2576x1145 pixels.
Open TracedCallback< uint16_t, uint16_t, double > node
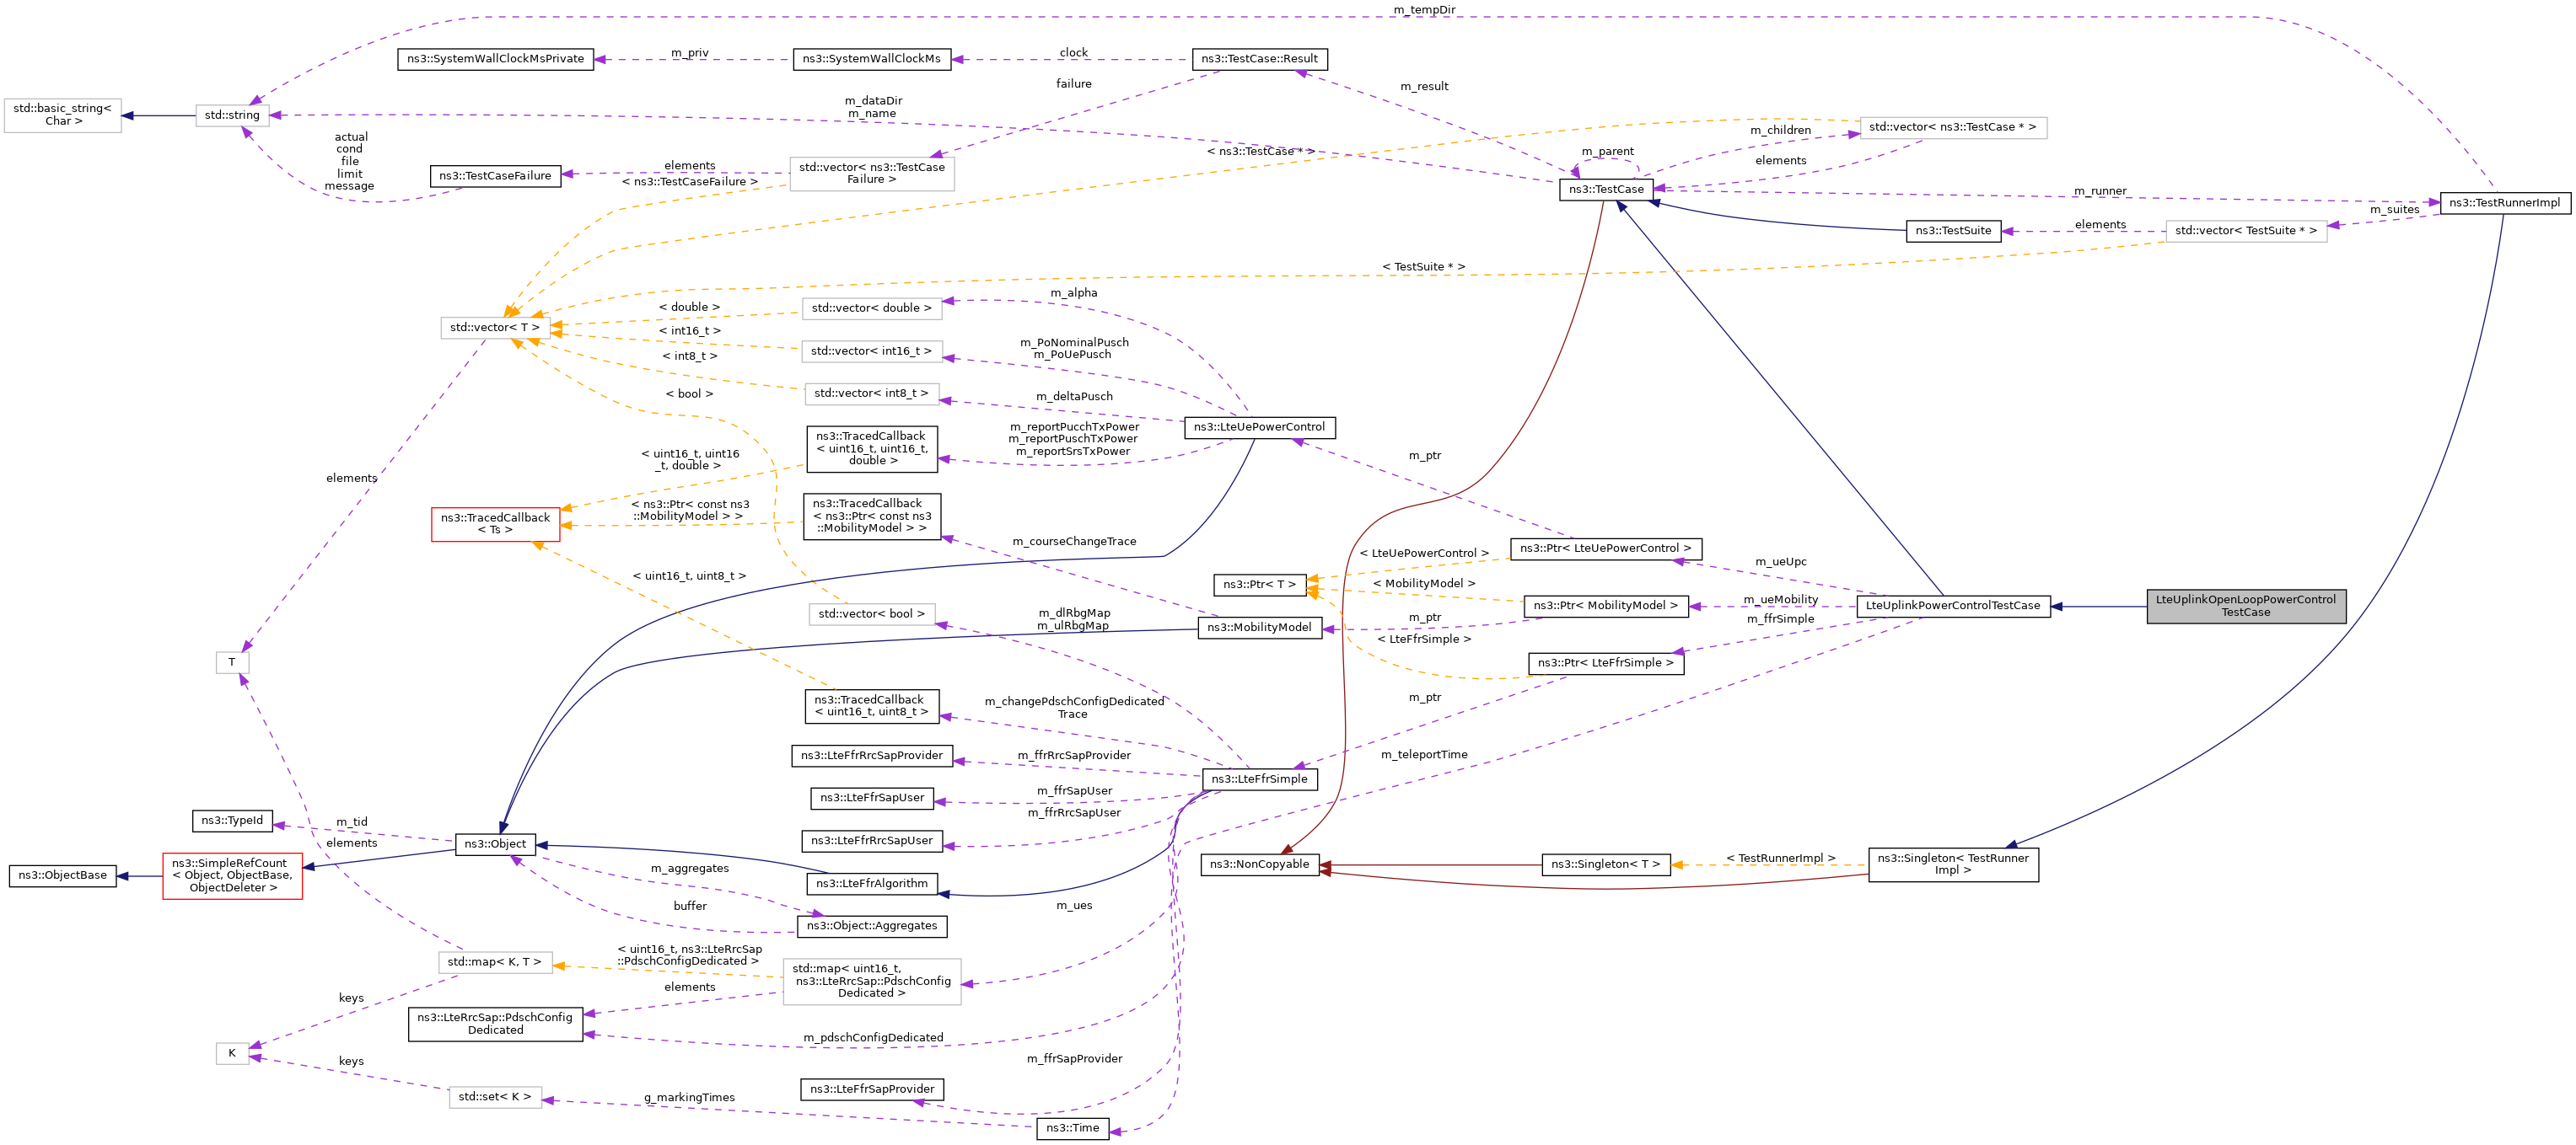click(871, 448)
